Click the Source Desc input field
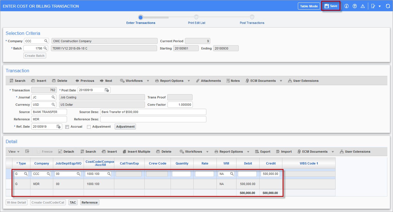The width and height of the screenshot is (393, 212). (153, 112)
